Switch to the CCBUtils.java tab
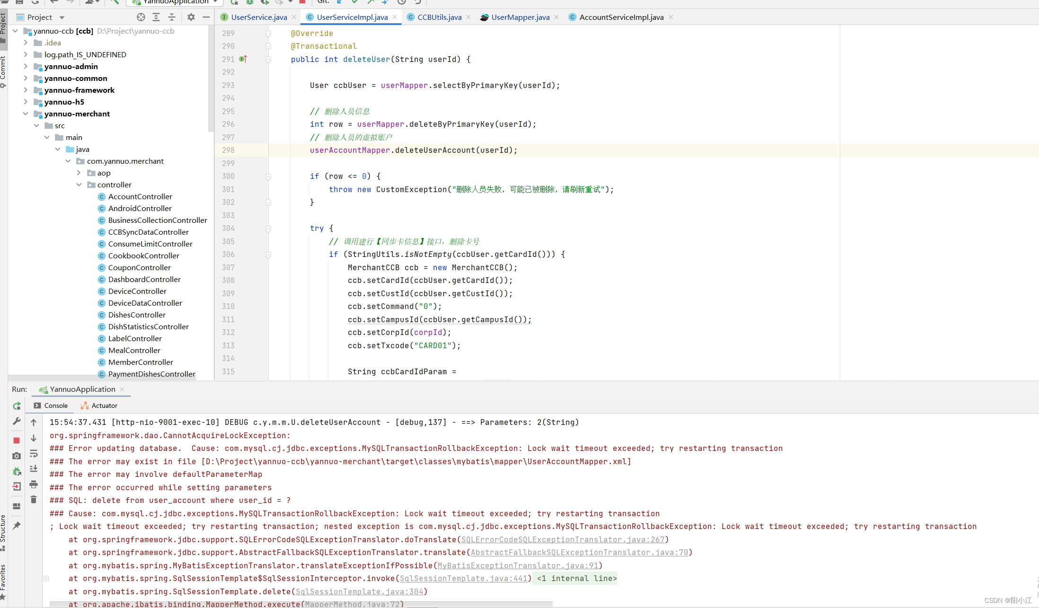This screenshot has height=608, width=1039. 439,17
